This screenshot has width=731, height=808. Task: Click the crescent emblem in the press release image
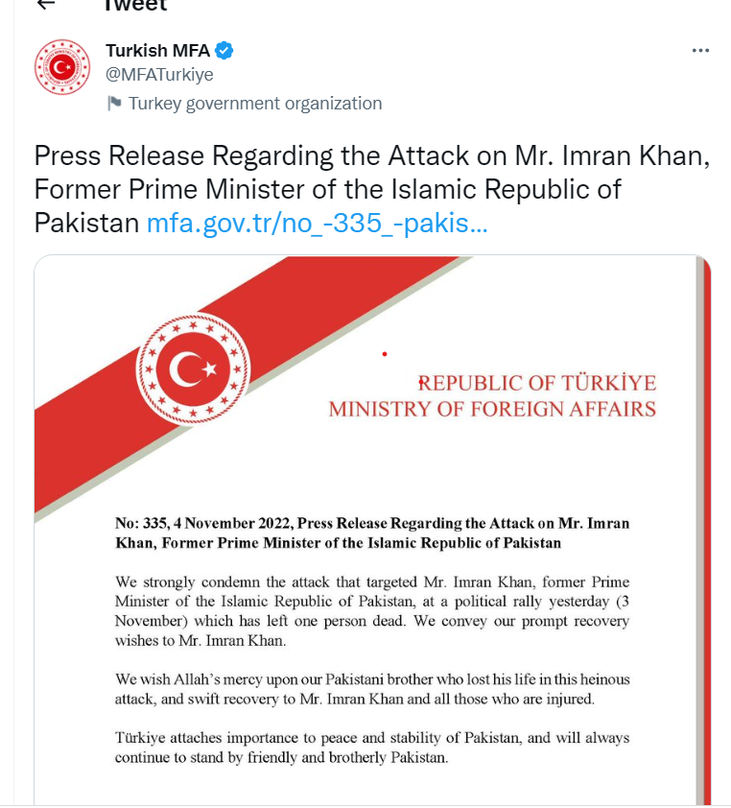coord(193,368)
